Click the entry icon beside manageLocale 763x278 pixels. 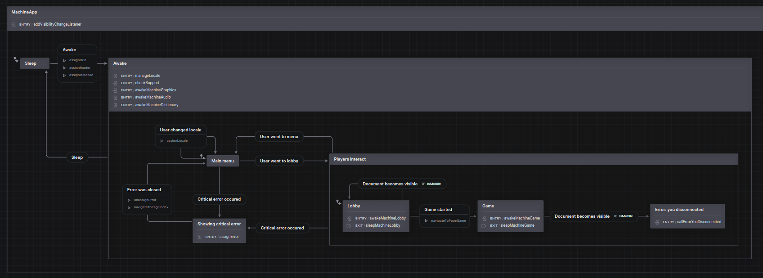pos(115,76)
